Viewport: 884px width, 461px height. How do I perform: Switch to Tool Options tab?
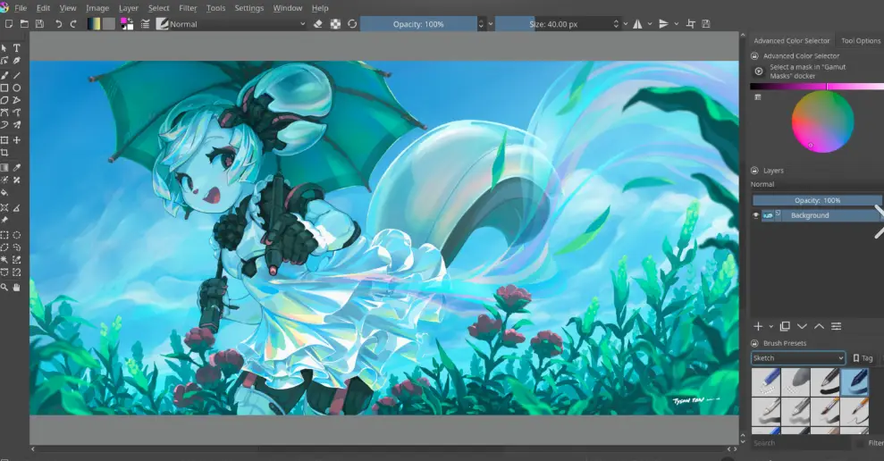861,40
